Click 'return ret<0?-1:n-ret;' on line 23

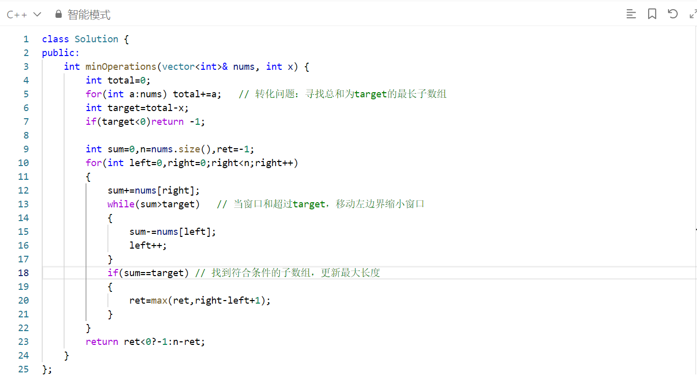146,342
